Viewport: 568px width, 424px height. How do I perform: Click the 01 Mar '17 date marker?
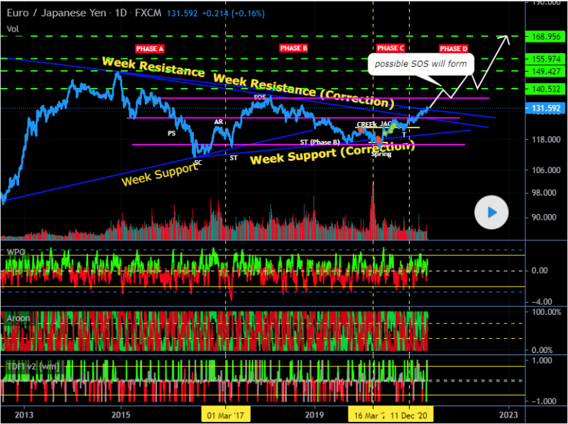pyautogui.click(x=224, y=414)
